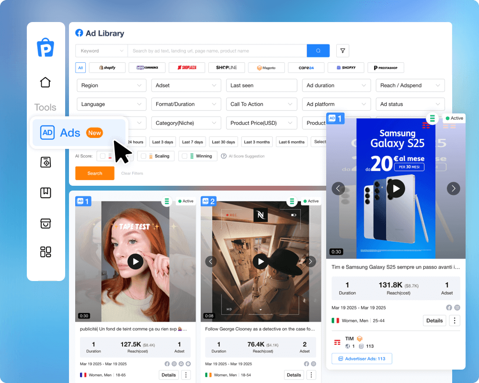Click AI score bars icon on Nespresso ad
This screenshot has width=479, height=383.
(x=292, y=201)
